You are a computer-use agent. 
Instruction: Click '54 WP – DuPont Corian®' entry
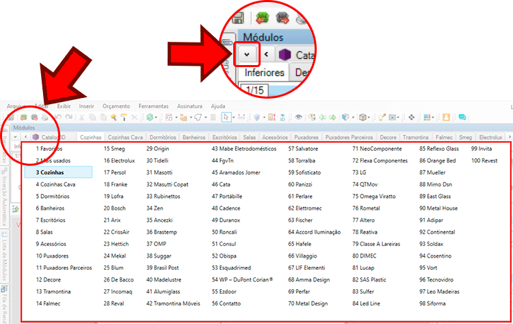[242, 279]
